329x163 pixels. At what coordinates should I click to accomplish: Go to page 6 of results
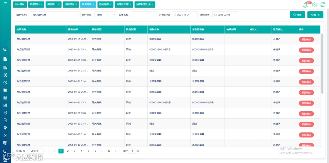tap(95, 151)
